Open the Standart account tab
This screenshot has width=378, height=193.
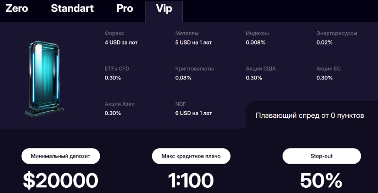coord(72,9)
